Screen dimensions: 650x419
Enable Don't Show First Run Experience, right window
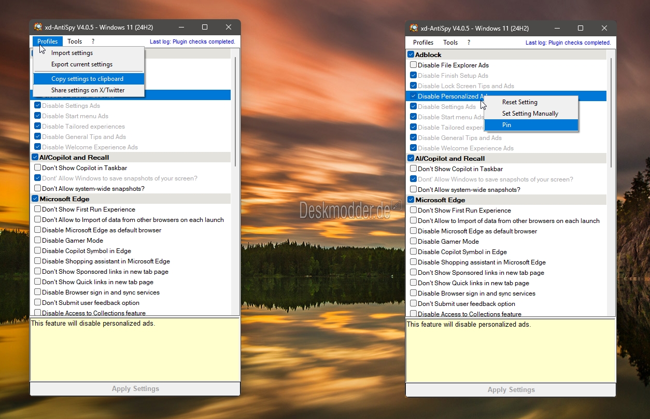click(413, 211)
